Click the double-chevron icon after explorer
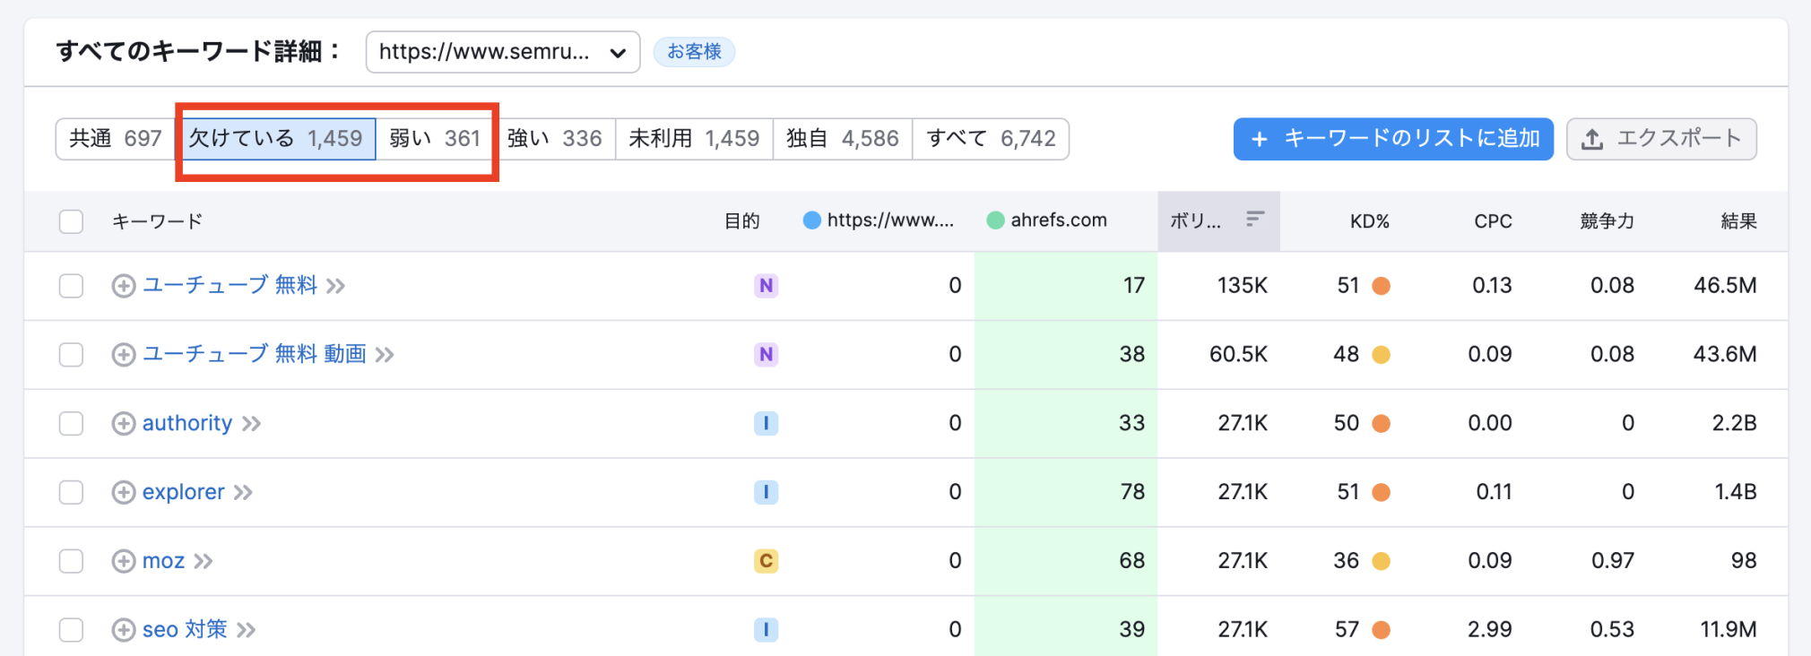 243,492
